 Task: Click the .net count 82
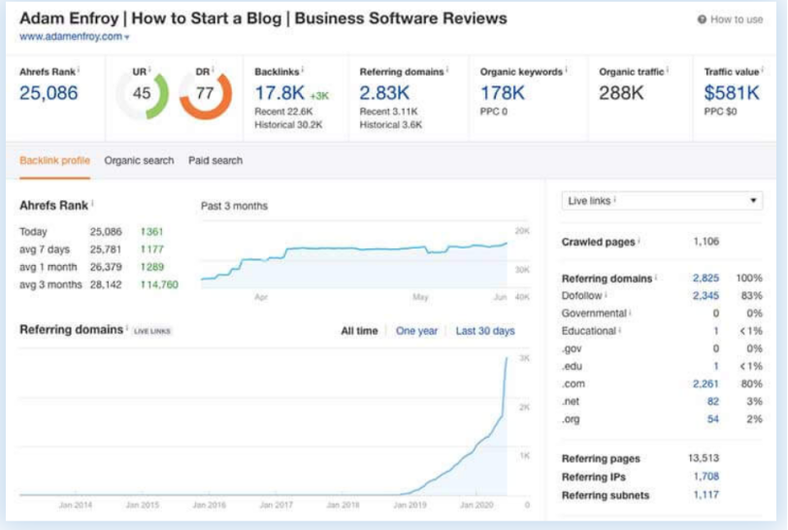point(712,401)
